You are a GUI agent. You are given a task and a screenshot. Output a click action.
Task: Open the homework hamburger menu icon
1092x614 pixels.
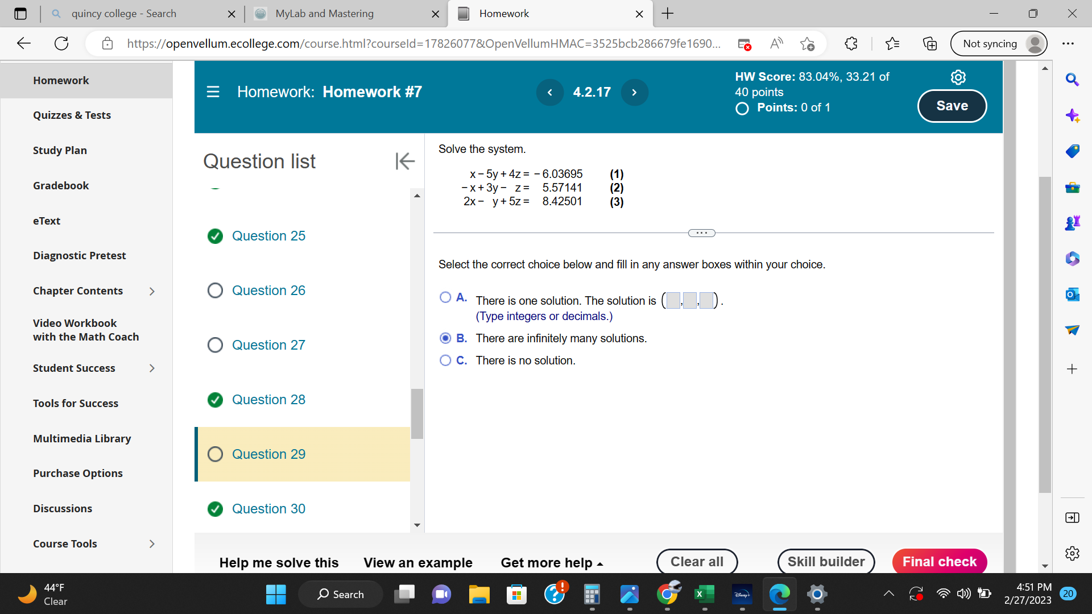coord(213,92)
